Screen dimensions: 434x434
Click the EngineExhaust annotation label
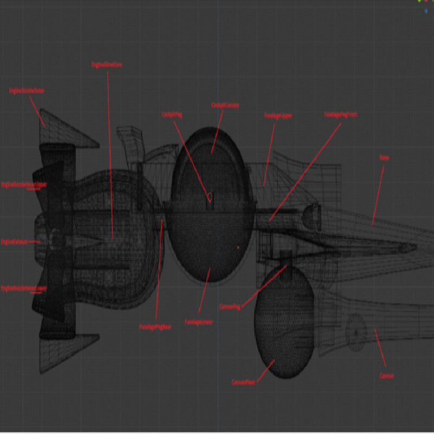tap(15, 241)
